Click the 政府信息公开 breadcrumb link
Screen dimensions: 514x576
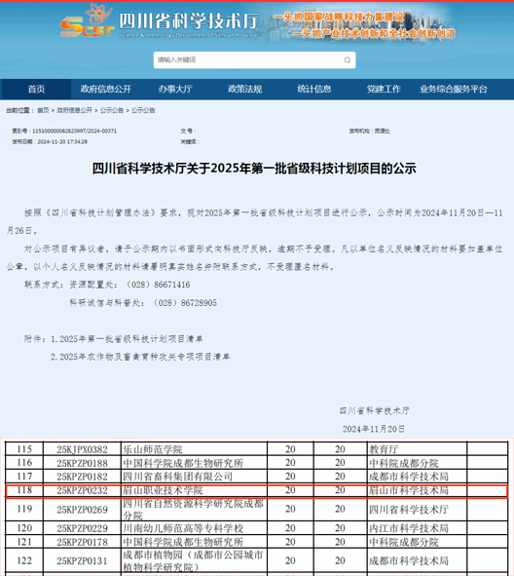pyautogui.click(x=75, y=110)
